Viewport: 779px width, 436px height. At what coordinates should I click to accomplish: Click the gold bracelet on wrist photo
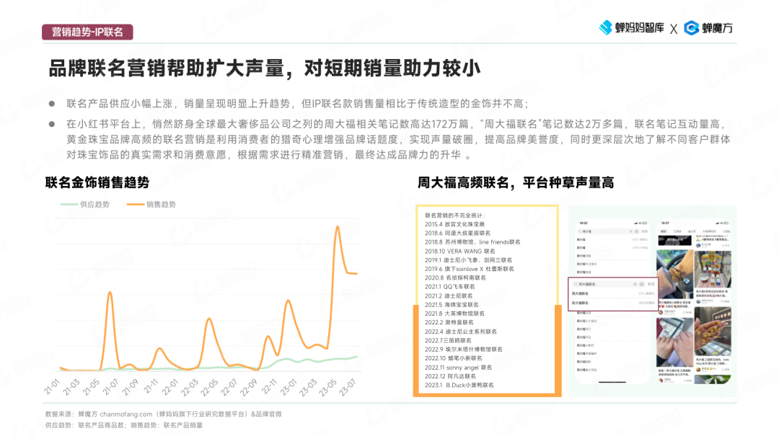coord(674,274)
